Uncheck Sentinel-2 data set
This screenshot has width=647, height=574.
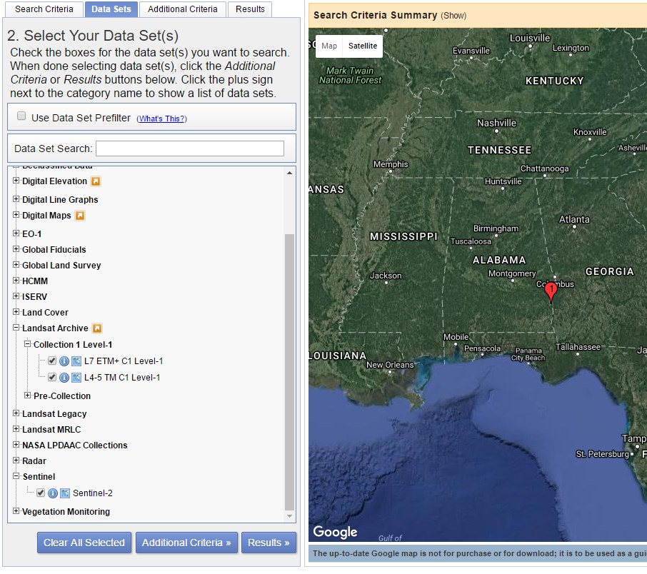tap(41, 493)
